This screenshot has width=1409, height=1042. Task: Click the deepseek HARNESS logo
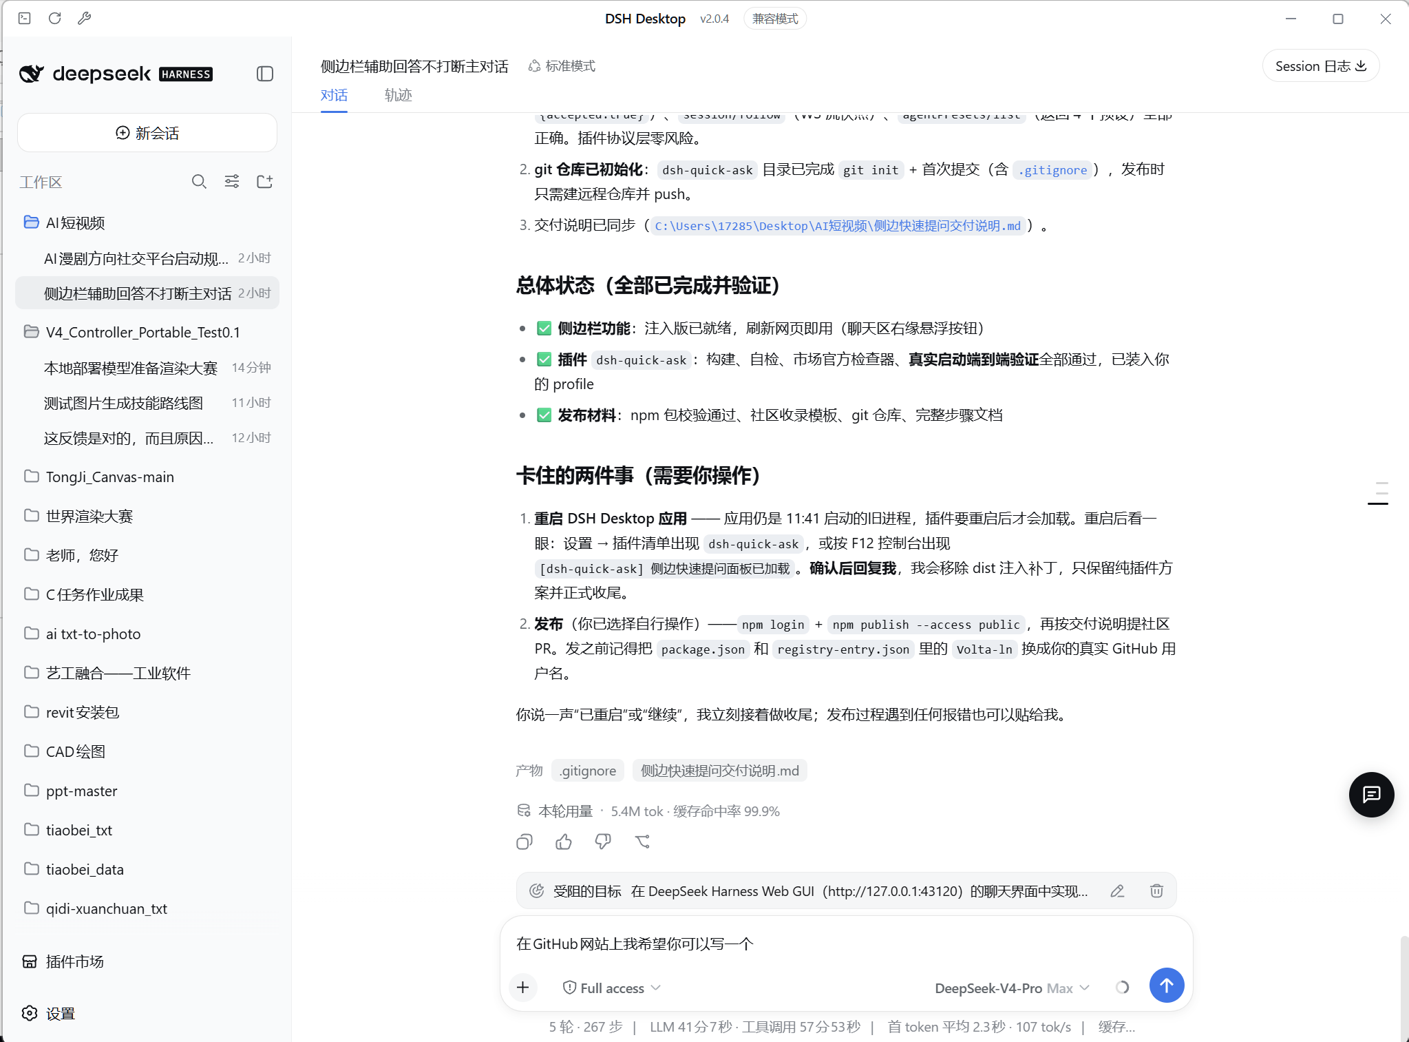point(116,74)
